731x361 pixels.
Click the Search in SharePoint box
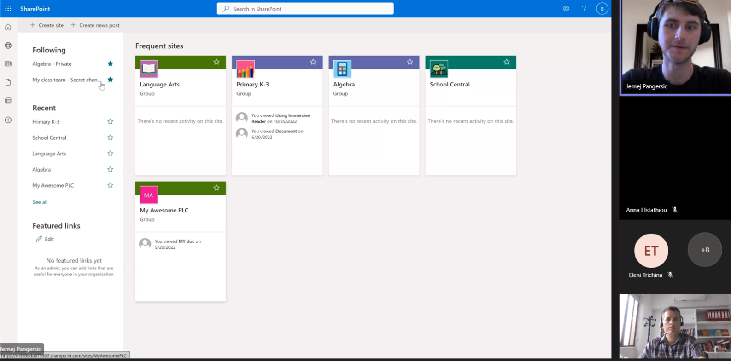305,9
